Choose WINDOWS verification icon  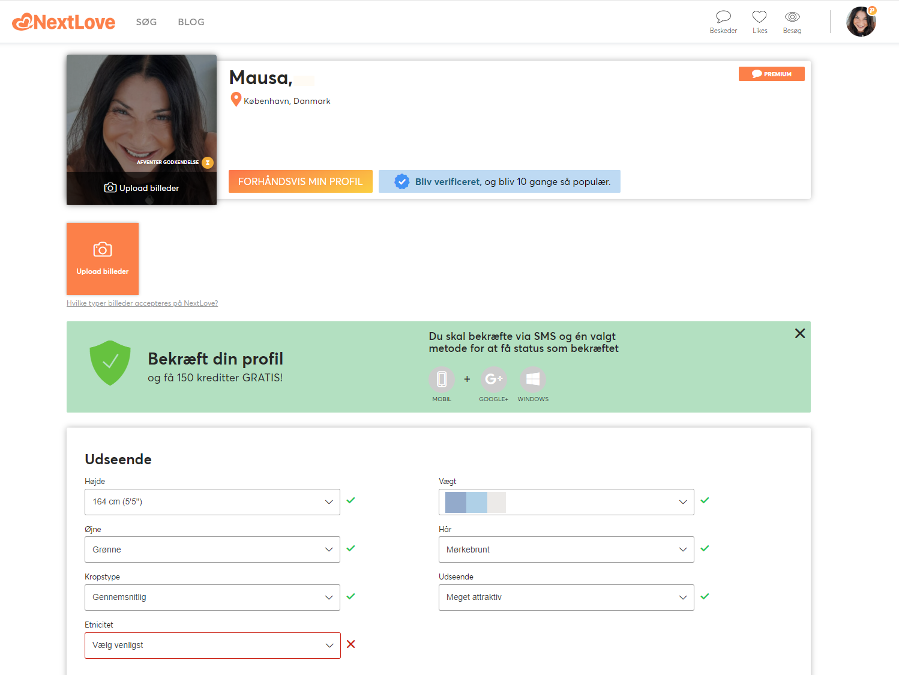click(x=533, y=379)
